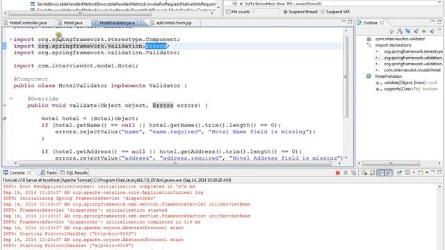Click the editor horizontal scrollbar
The image size is (445, 250).
175,163
